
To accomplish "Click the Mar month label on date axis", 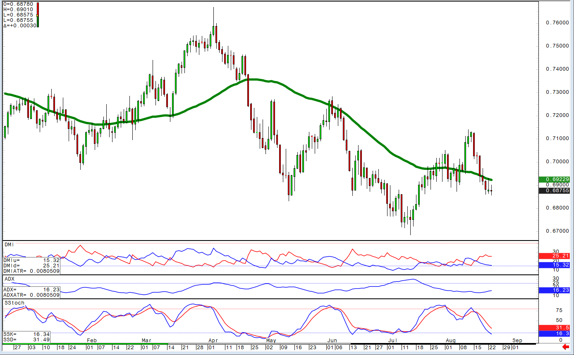I will (147, 341).
